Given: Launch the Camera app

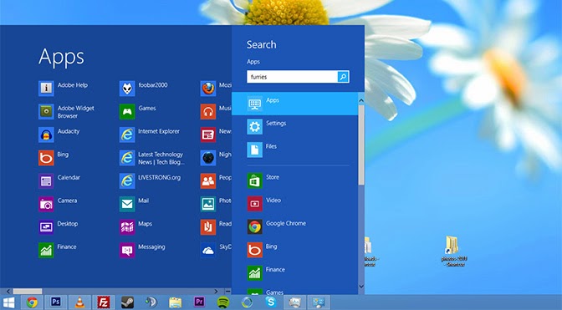Looking at the screenshot, I should tap(58, 204).
